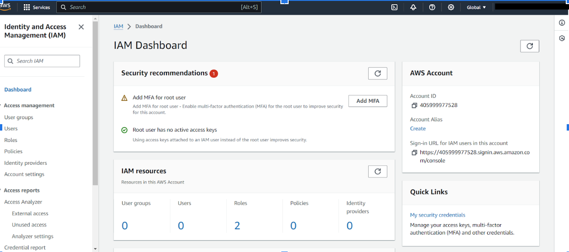Refresh the Security recommendations panel
This screenshot has width=569, height=252.
coord(377,73)
